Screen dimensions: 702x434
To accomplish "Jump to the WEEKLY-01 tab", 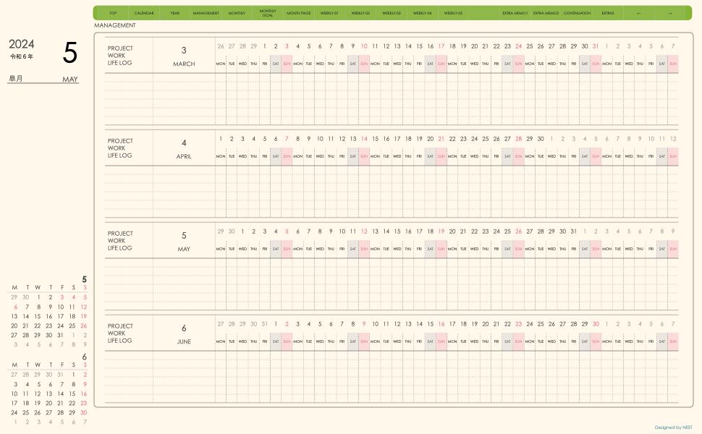I will point(329,13).
